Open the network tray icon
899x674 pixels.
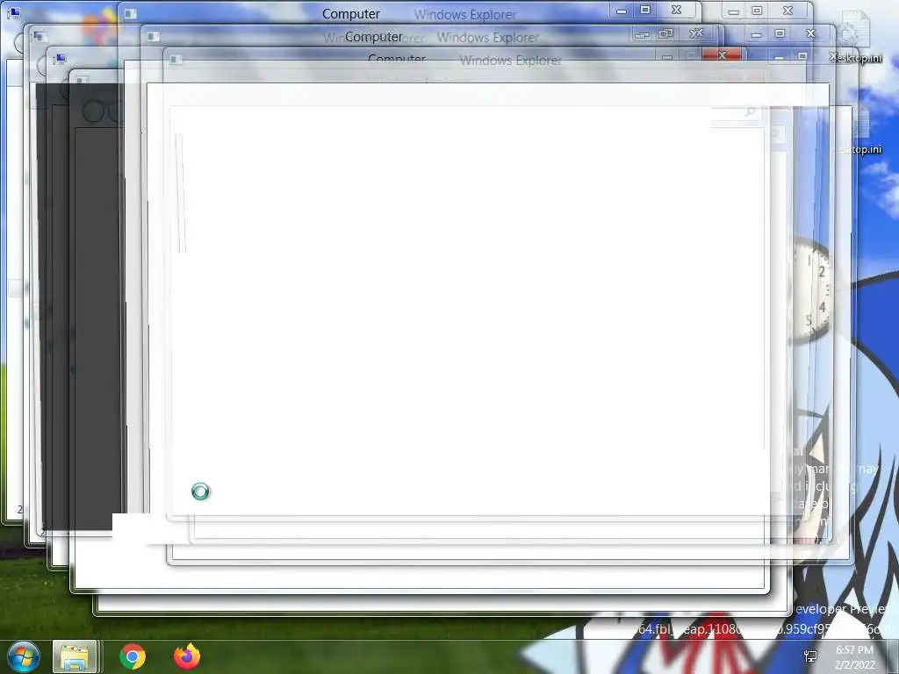pos(810,656)
